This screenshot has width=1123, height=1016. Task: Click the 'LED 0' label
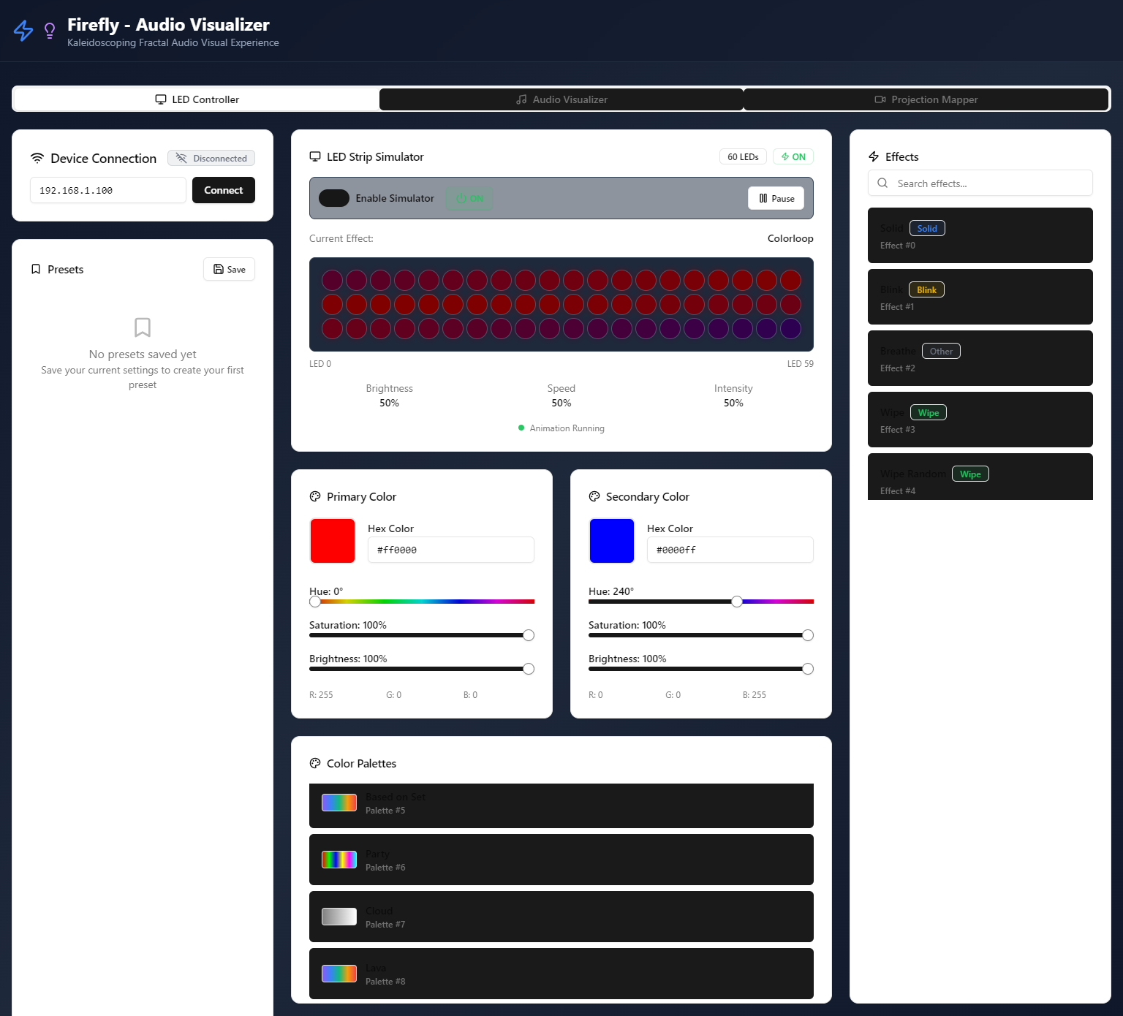point(320,363)
